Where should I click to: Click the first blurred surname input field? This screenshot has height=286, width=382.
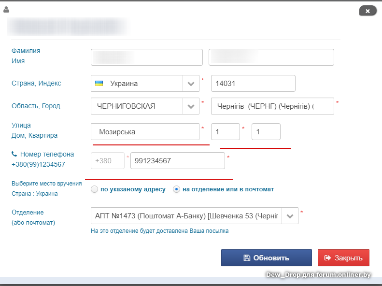[x=146, y=57]
